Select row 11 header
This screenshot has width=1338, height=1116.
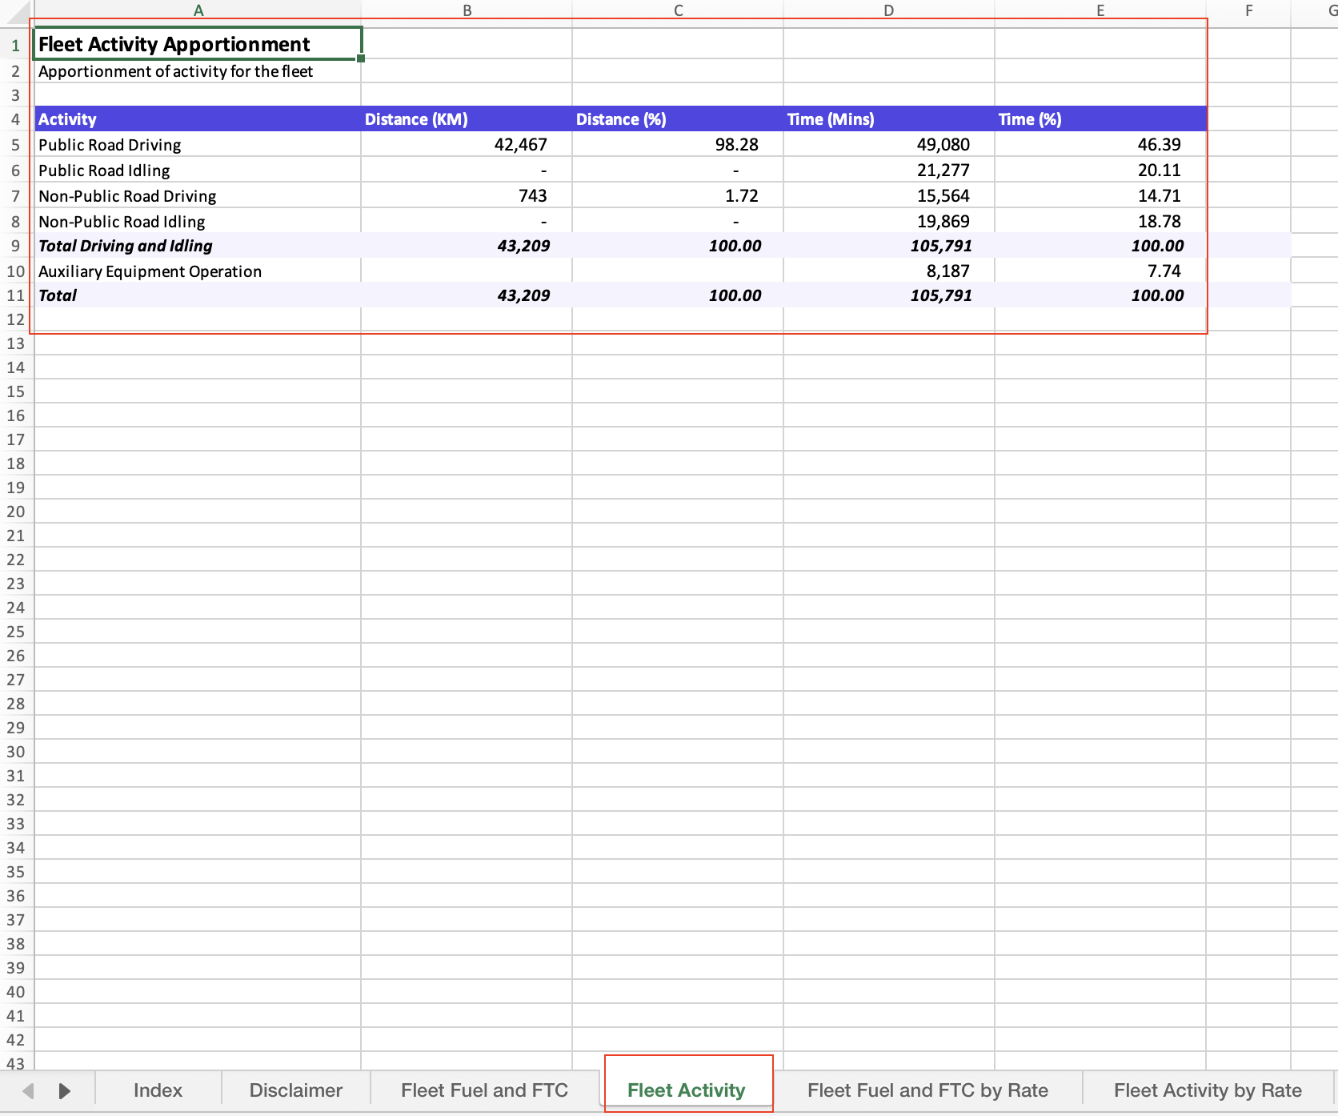(x=15, y=295)
